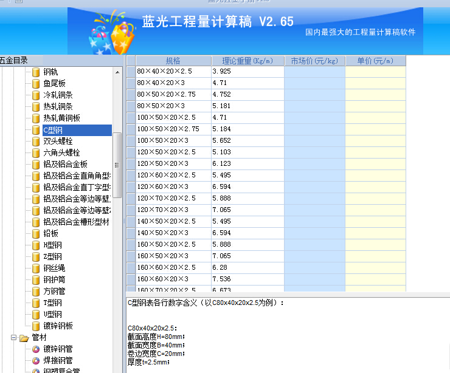Screen dimensions: 450x373
Task: Click the 焊接钢管 ring icon
Action: 36,361
